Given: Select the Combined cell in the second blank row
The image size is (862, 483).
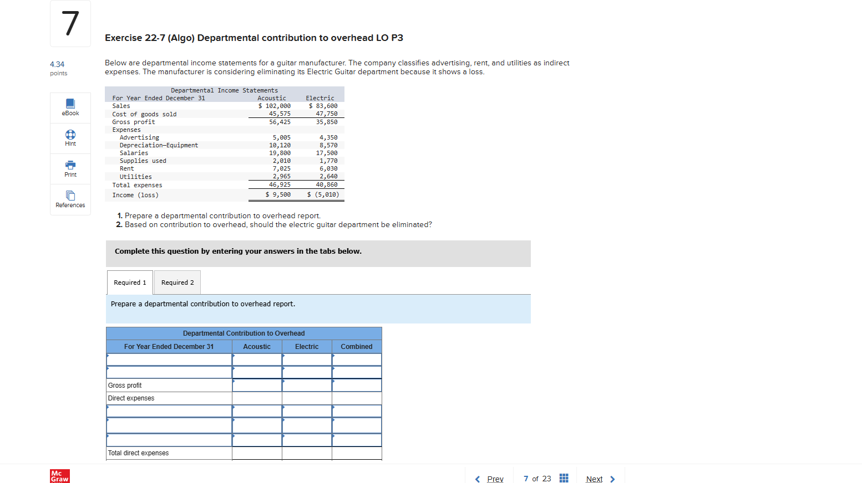Looking at the screenshot, I should point(357,372).
